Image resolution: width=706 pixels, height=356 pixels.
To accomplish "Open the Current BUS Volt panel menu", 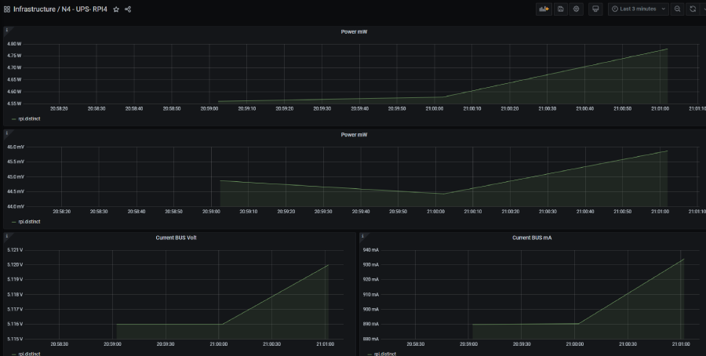I will [176, 237].
